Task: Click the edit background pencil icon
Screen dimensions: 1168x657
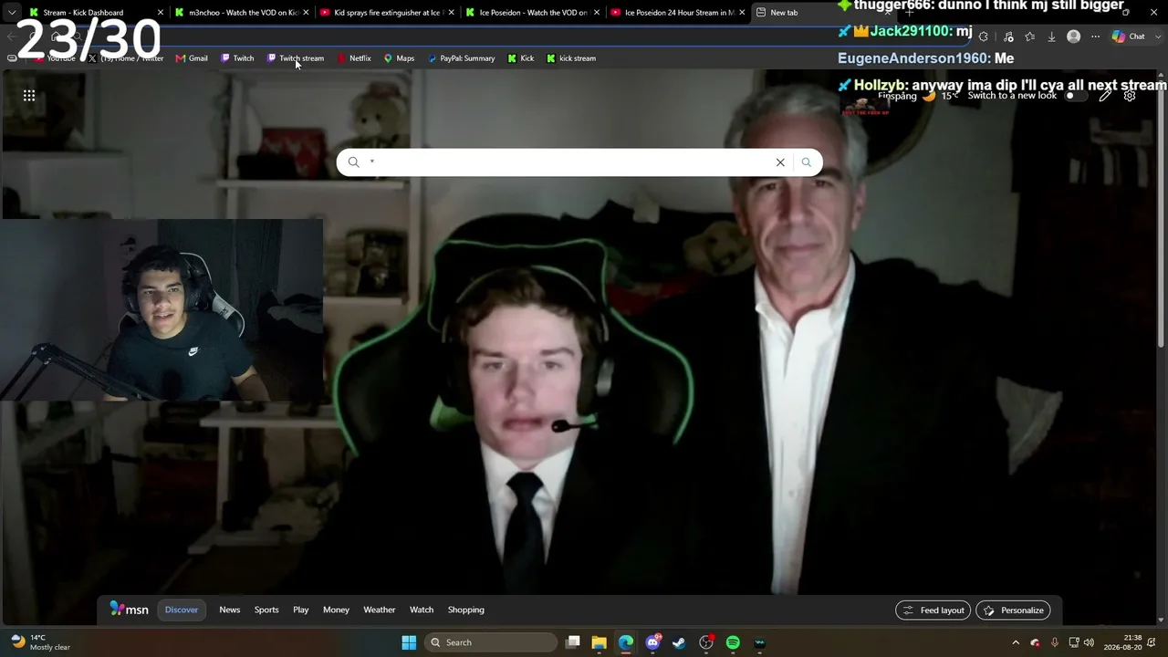Action: tap(1105, 96)
